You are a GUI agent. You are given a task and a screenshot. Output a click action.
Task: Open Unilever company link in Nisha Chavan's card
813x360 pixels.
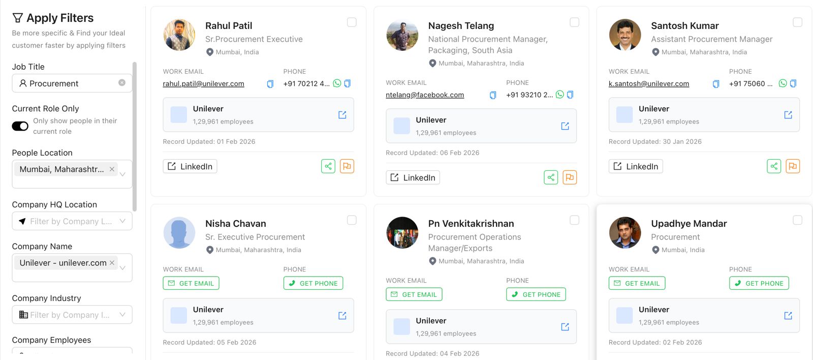342,316
